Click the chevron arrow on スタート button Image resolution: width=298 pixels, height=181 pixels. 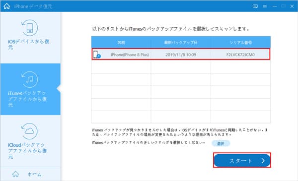coord(263,161)
